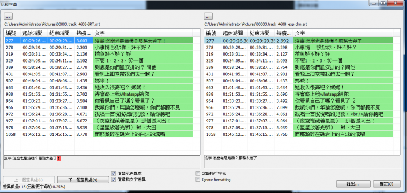Click left file path ending track_4608-SRT.srt
The image size is (407, 193).
pos(52,24)
